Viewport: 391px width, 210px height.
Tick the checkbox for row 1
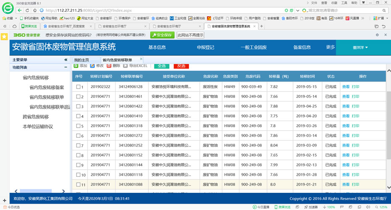[78, 87]
